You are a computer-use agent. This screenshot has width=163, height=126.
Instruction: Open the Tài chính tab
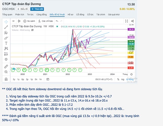(101, 15)
